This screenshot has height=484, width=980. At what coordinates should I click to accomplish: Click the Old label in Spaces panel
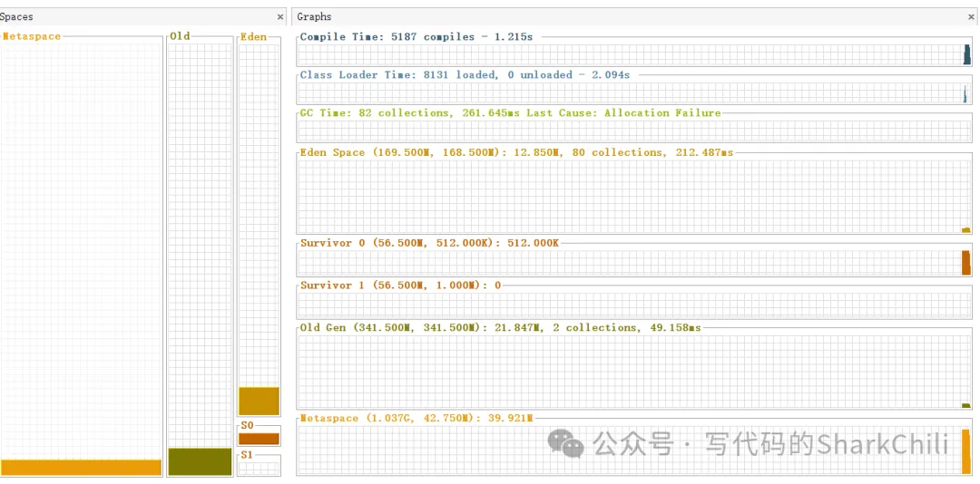(x=181, y=36)
